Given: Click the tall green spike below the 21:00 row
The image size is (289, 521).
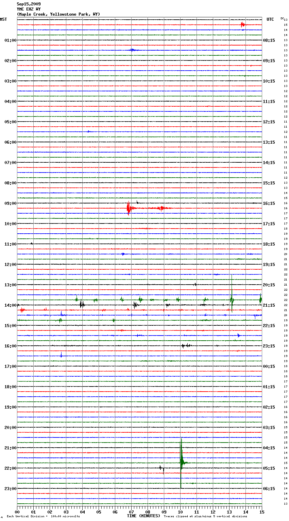Looking at the screenshot, I should tap(181, 463).
